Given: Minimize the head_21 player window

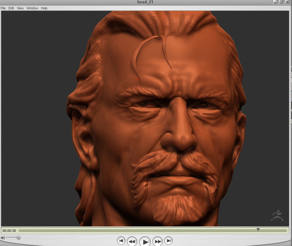Looking at the screenshot, I should [275, 2].
